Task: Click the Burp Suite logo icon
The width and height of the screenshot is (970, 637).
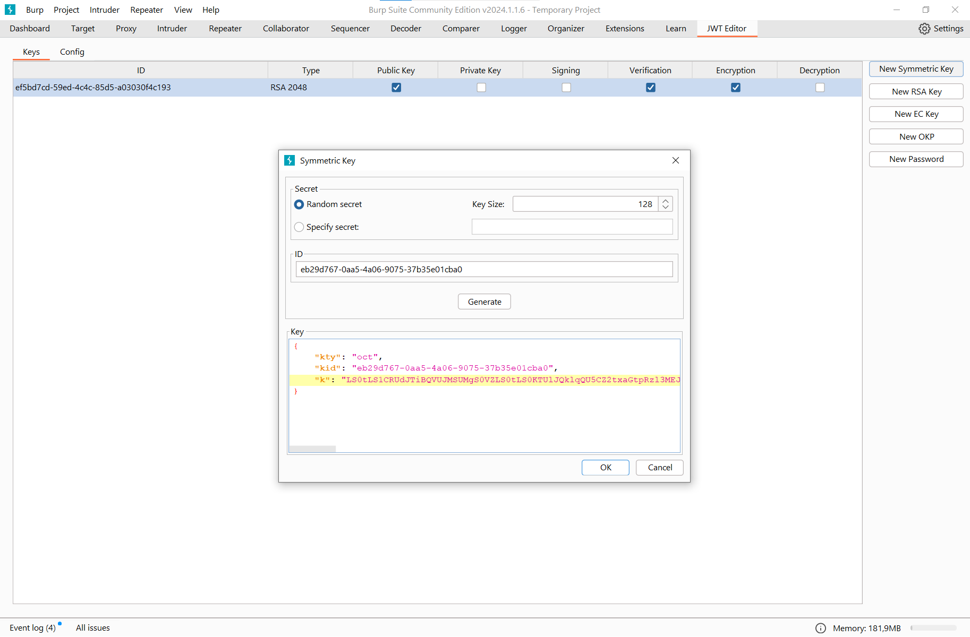Action: [x=10, y=10]
